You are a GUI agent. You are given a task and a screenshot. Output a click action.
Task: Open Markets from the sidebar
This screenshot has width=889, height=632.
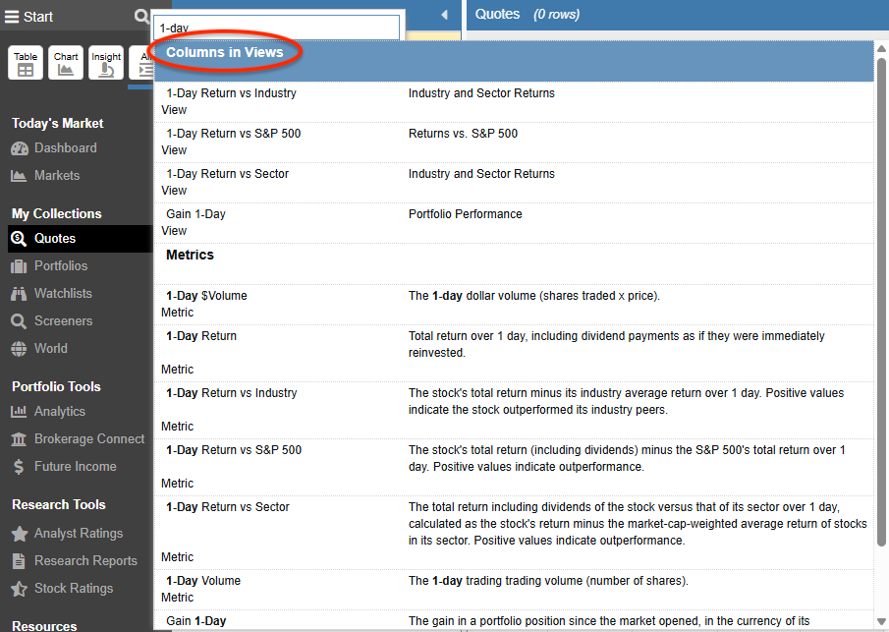pos(57,175)
